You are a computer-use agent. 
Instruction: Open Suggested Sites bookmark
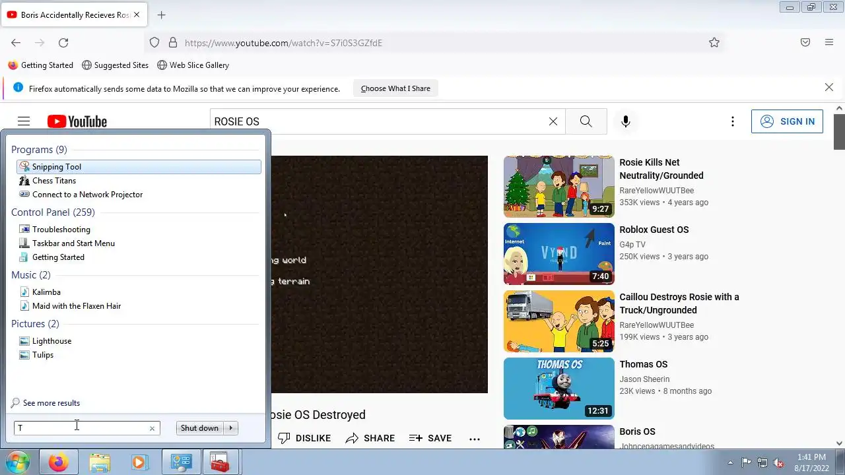click(115, 65)
